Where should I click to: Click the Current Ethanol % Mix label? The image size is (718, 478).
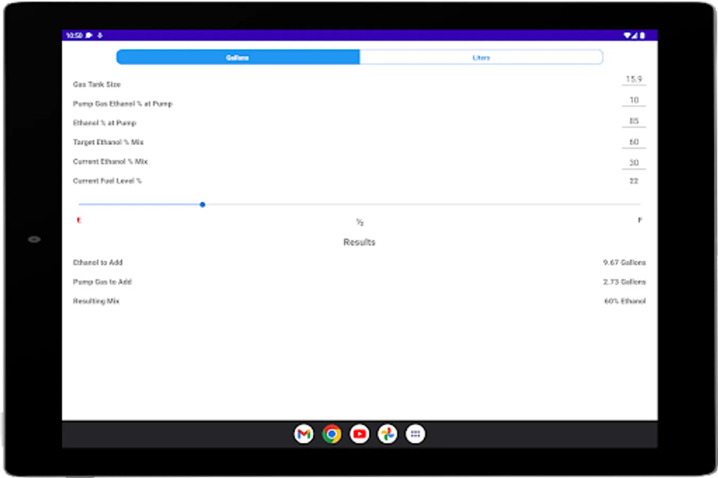pyautogui.click(x=111, y=161)
